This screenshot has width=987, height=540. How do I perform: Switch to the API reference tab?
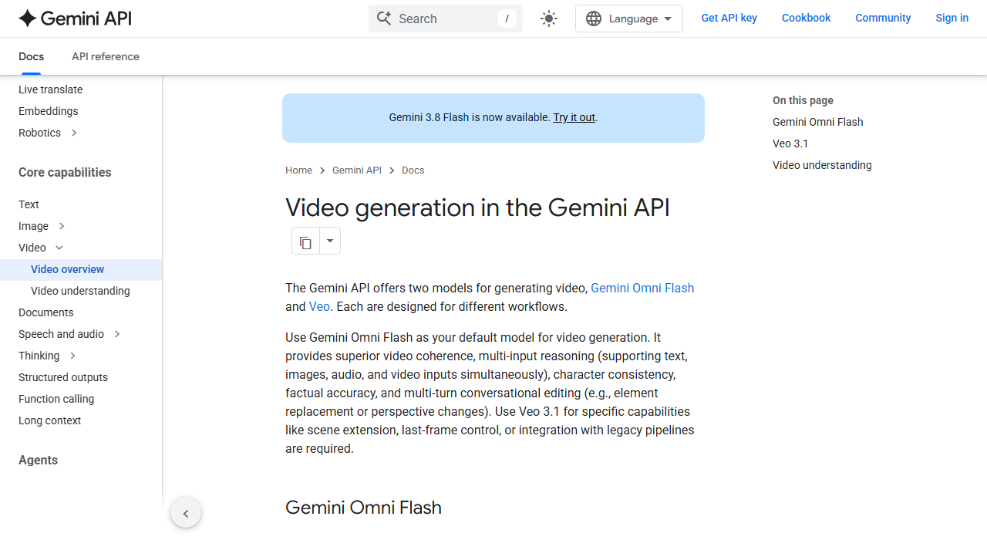(x=106, y=56)
